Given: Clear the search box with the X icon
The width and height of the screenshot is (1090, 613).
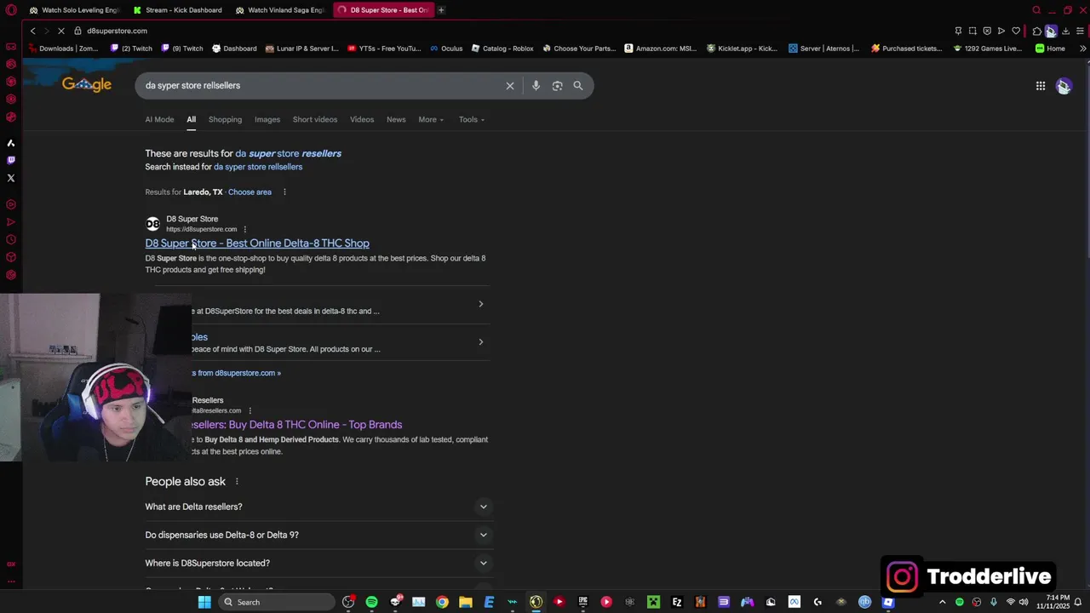Looking at the screenshot, I should pyautogui.click(x=510, y=85).
